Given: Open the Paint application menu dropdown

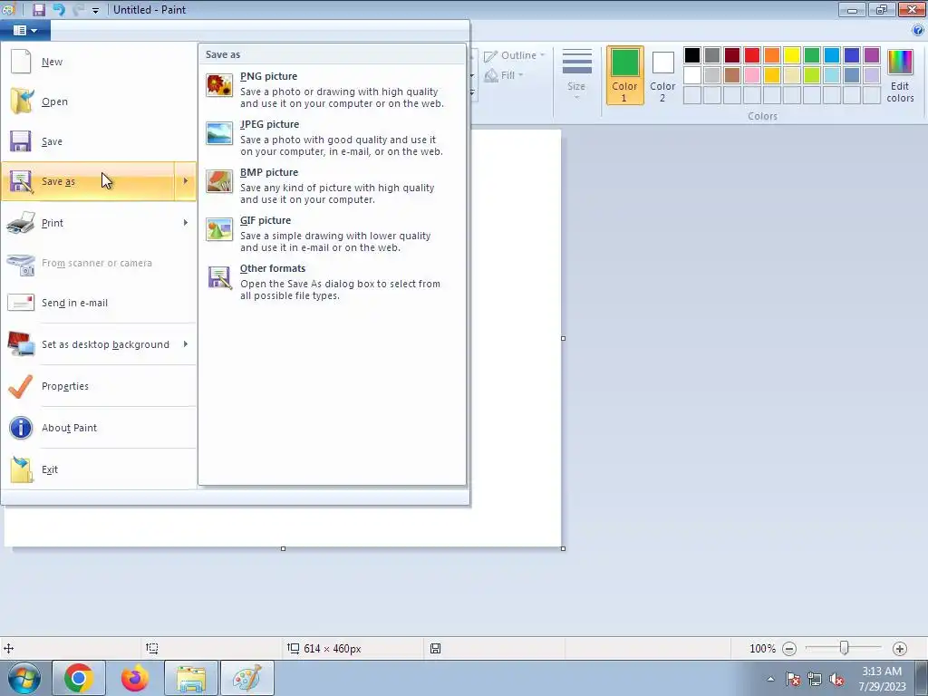Looking at the screenshot, I should pos(24,30).
